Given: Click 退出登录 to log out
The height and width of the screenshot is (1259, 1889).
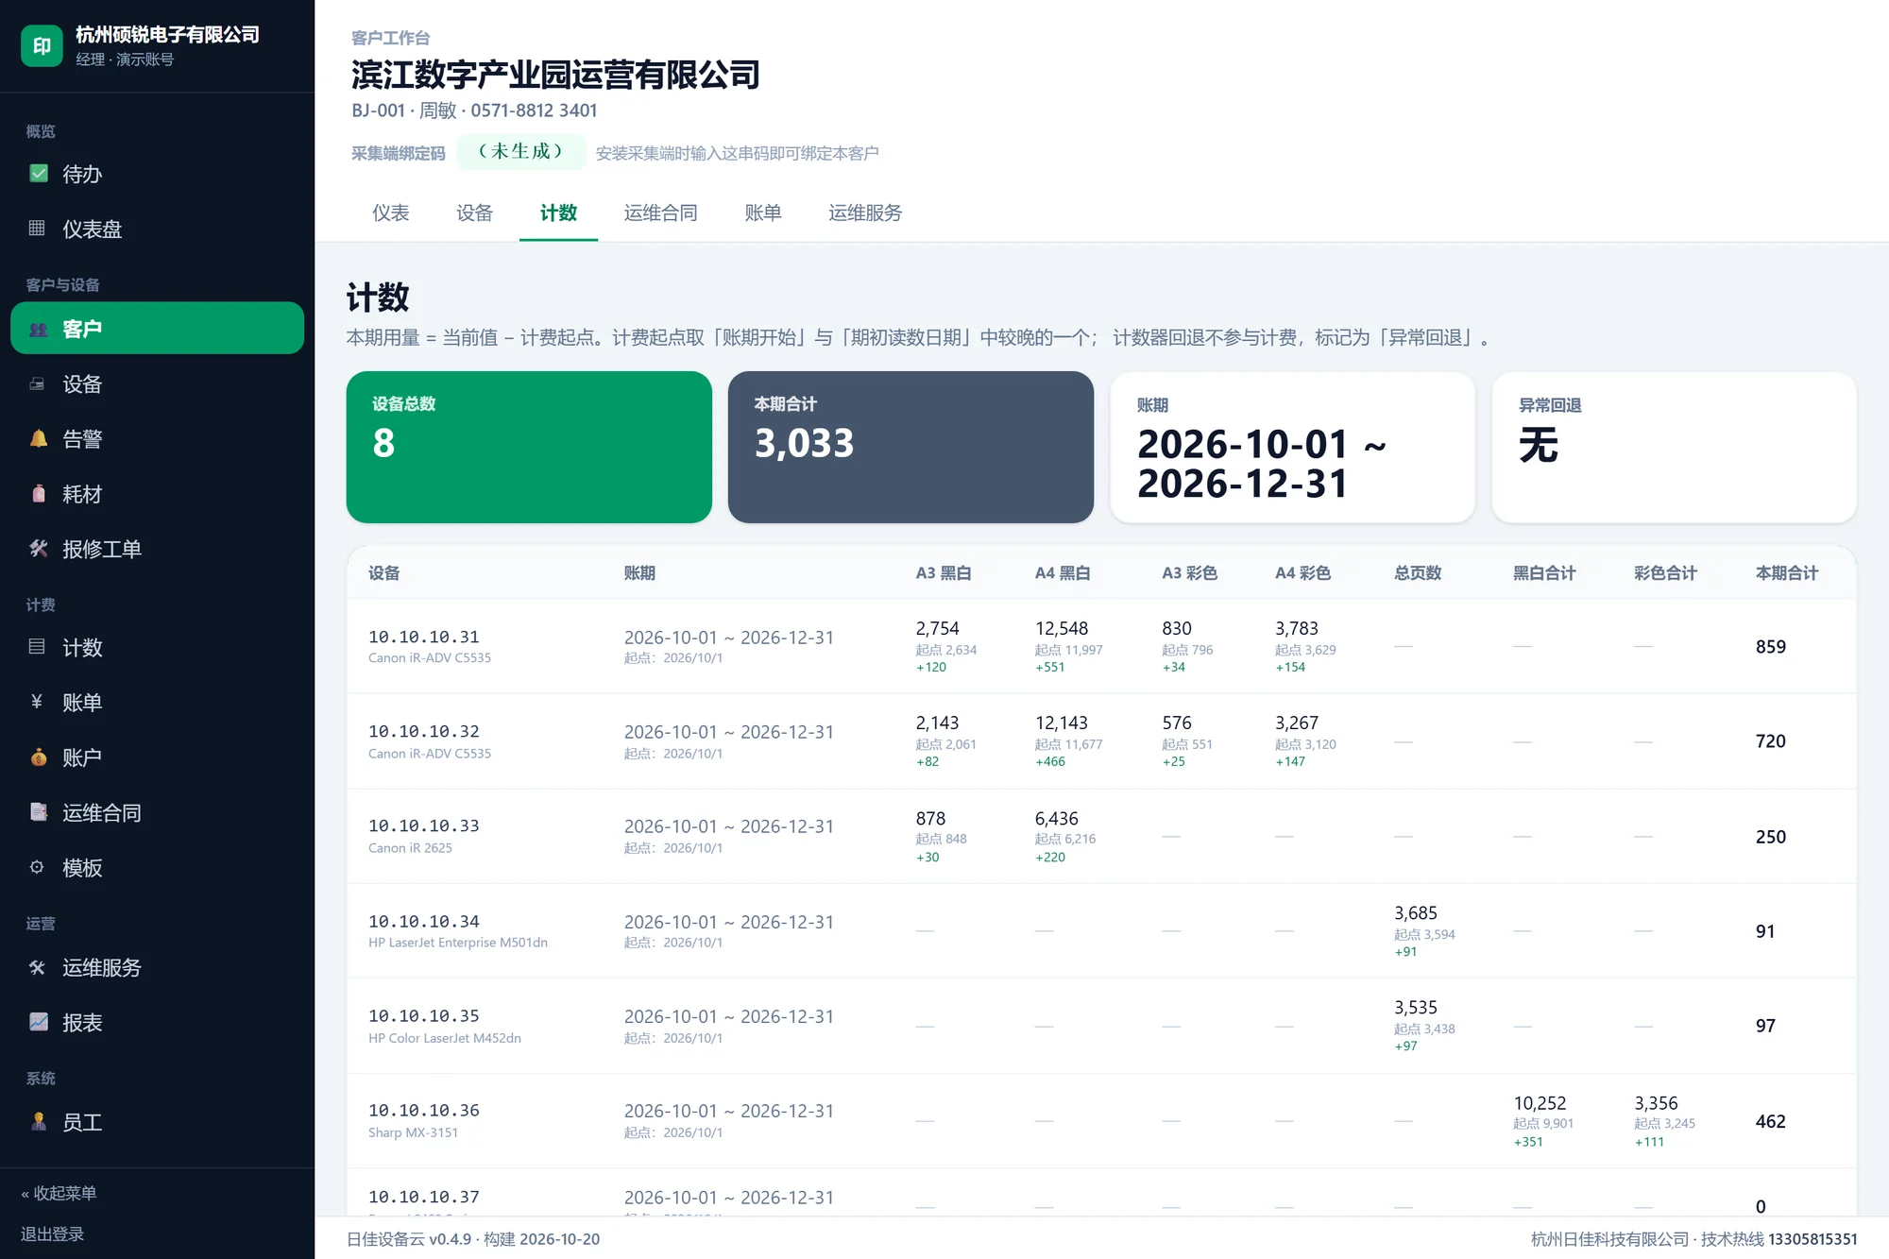Looking at the screenshot, I should (x=53, y=1233).
